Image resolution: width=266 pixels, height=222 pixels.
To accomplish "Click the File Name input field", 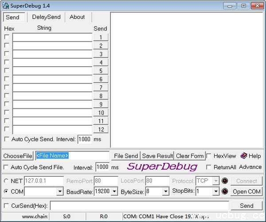I will (72, 155).
